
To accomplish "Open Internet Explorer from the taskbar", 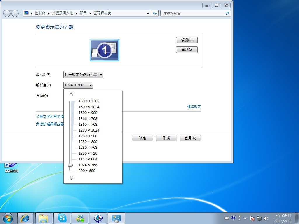I will 25,218.
